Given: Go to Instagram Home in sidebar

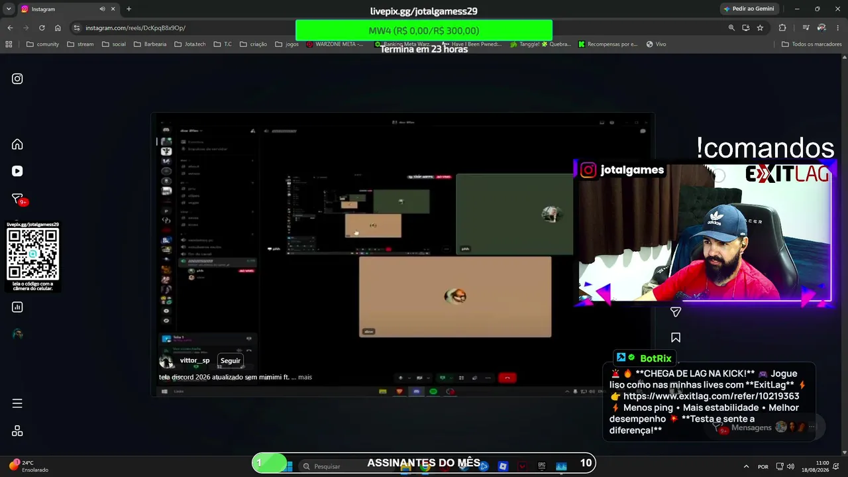Looking at the screenshot, I should 17,144.
